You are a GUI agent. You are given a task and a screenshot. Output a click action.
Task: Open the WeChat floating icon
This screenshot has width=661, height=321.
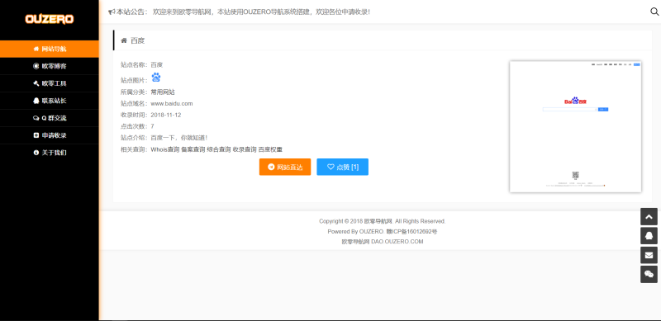649,274
